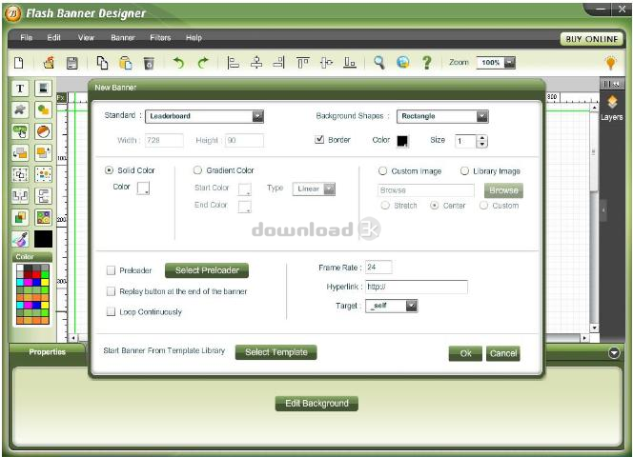Screen dimensions: 633x457
Task: Click the Align right icon
Action: (279, 63)
